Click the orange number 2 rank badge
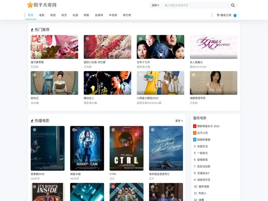 tap(195, 133)
